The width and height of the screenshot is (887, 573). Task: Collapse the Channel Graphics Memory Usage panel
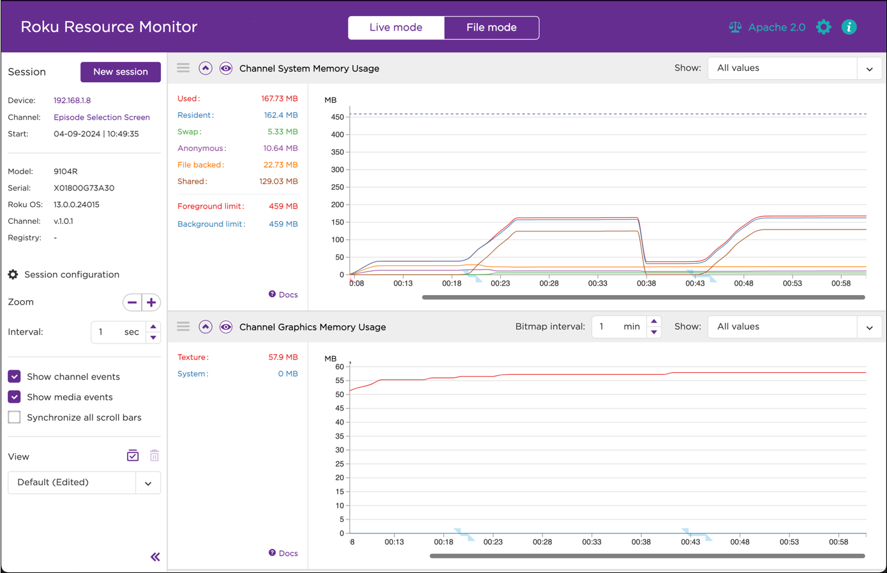[205, 326]
